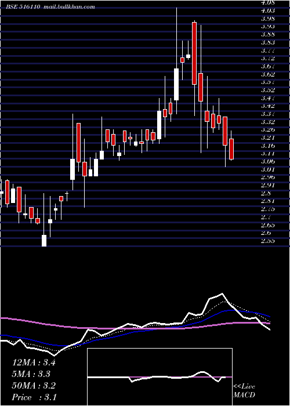Click the 4.03 price axis label
Viewport: 290px width, 406px height.
point(267,10)
